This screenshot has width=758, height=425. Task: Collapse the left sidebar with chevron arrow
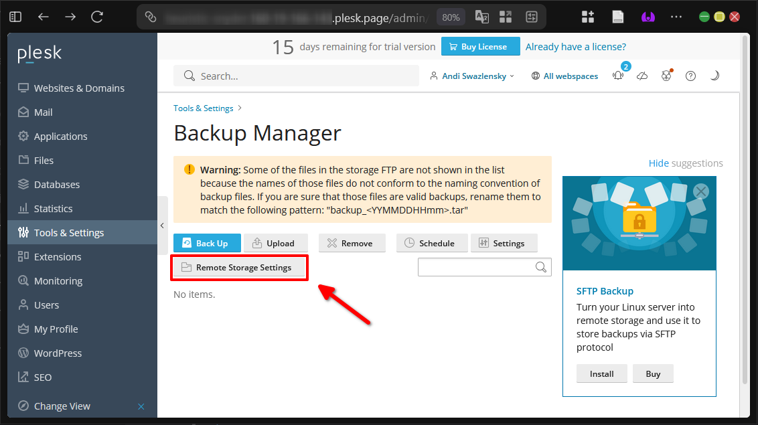(163, 226)
